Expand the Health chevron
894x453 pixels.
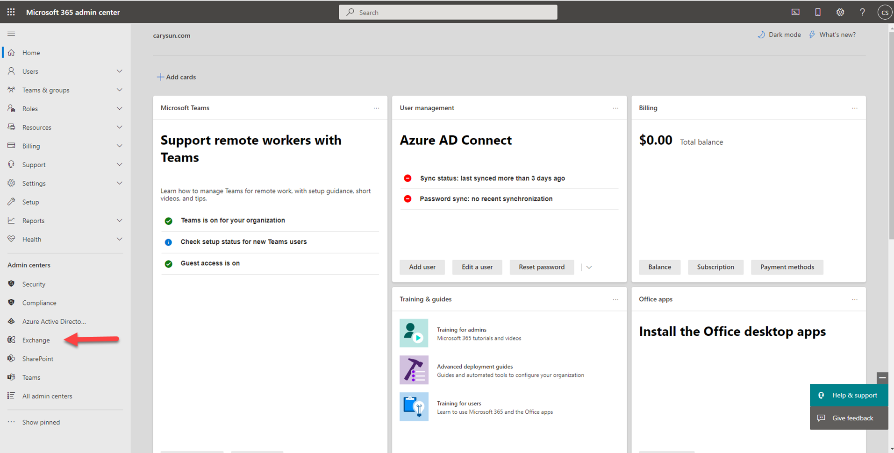(x=119, y=239)
